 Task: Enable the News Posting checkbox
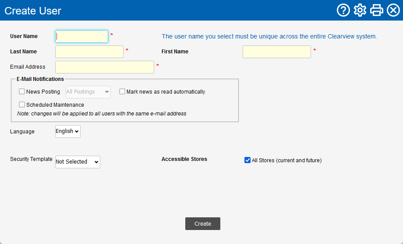[22, 92]
